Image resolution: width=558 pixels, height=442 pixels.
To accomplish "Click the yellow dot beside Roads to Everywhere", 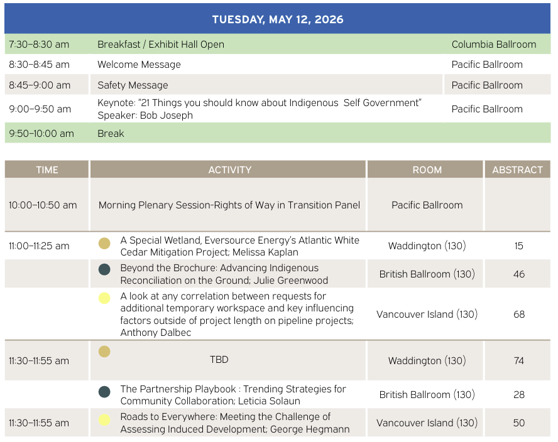I will [104, 419].
